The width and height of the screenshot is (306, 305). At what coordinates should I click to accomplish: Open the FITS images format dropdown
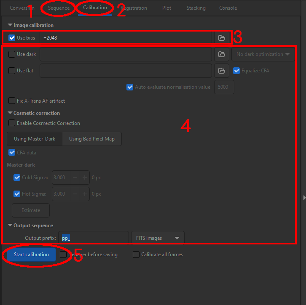click(158, 238)
